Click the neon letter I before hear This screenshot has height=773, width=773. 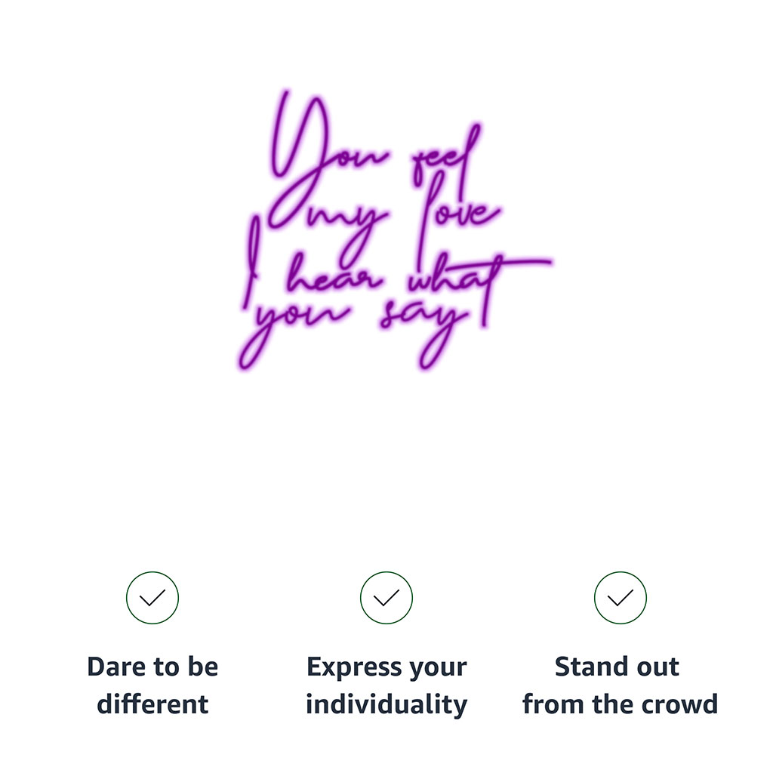(x=252, y=261)
